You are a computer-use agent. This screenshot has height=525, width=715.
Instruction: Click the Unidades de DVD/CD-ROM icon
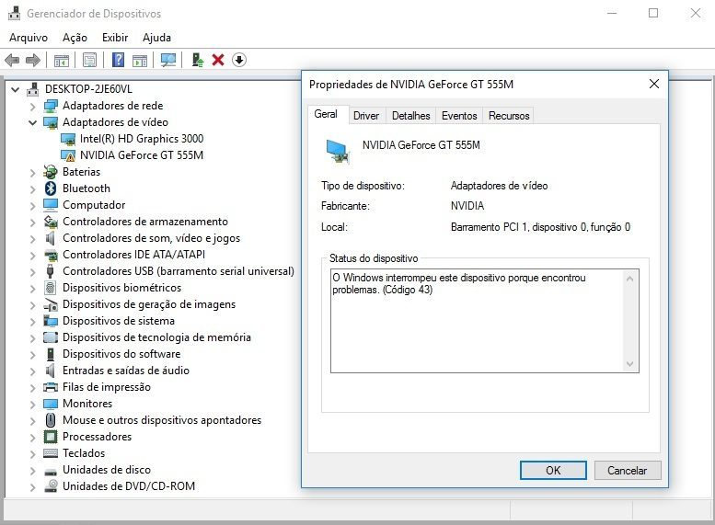(x=51, y=485)
